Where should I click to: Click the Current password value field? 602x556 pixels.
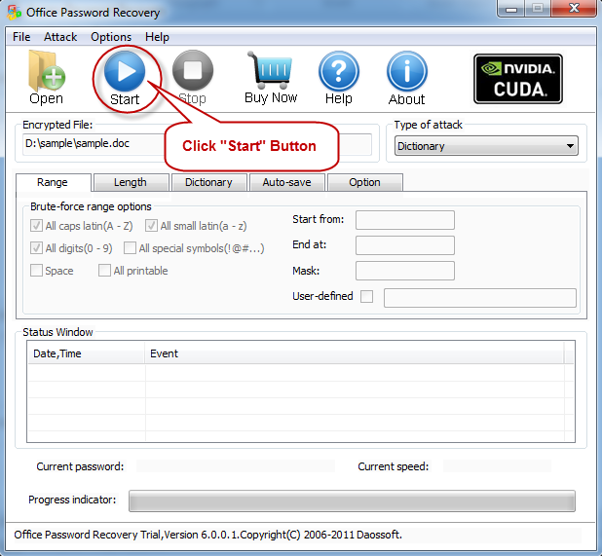[236, 466]
